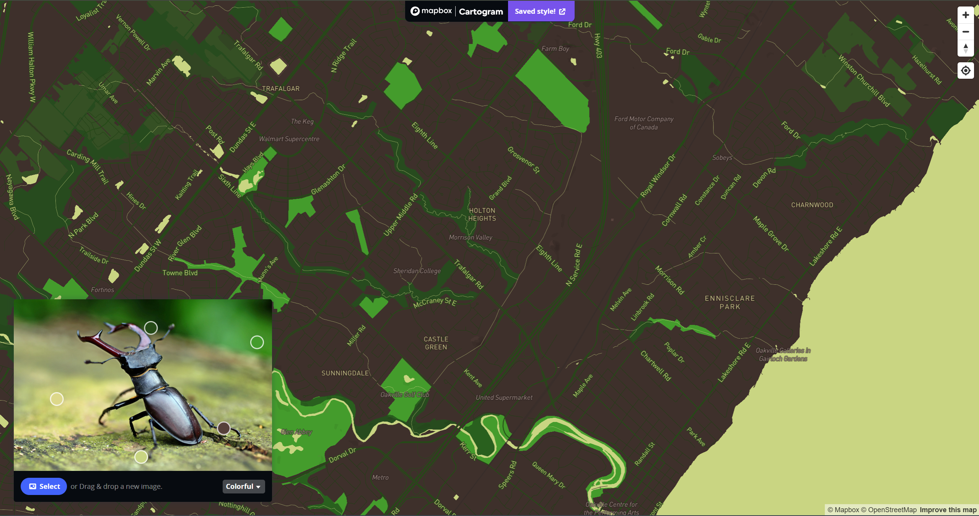This screenshot has width=979, height=516.
Task: Select the dark brown color picker by beetle
Action: coord(223,428)
